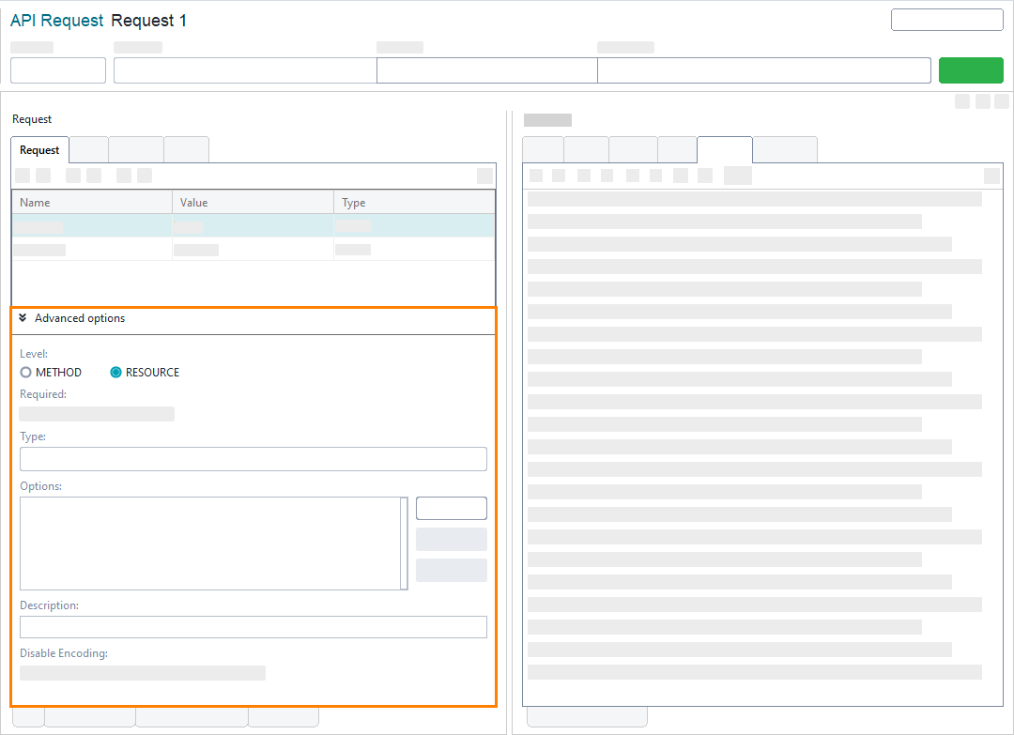
Task: Click inside the Description text field
Action: pos(253,626)
